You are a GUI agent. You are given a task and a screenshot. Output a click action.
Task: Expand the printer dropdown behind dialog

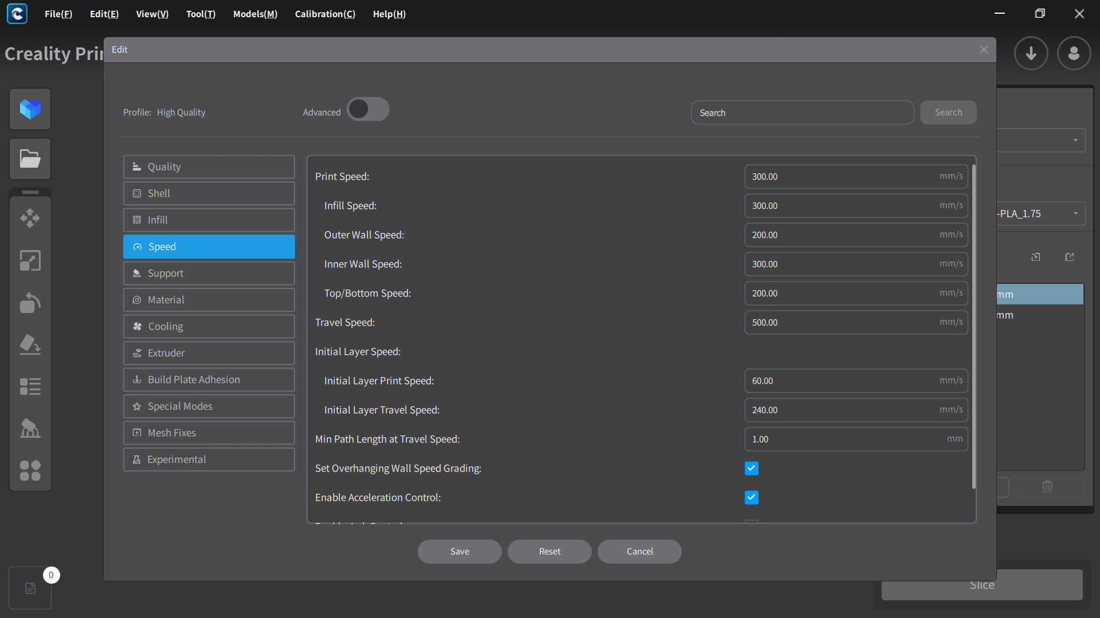[x=1075, y=140]
